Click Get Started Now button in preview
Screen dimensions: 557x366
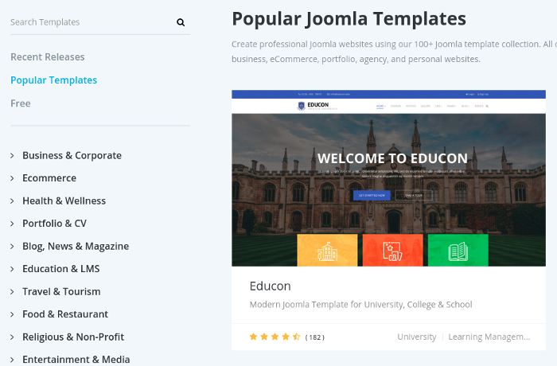pyautogui.click(x=372, y=196)
